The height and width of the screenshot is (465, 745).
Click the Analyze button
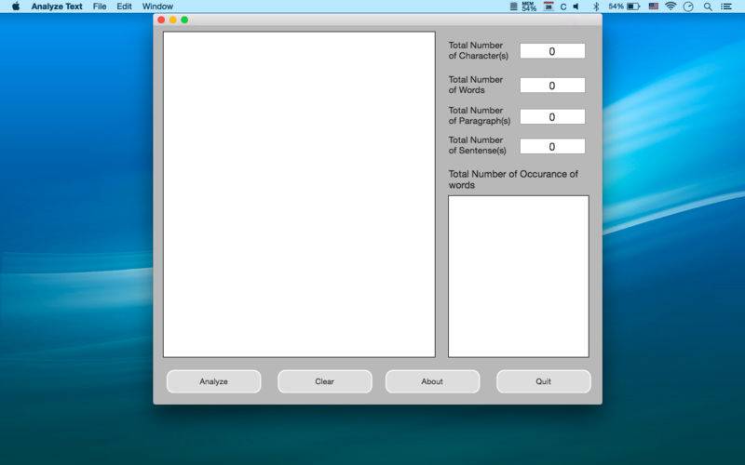coord(214,381)
